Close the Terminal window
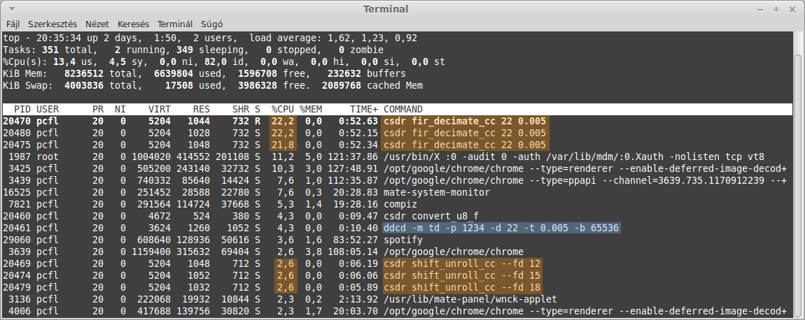 coord(789,9)
